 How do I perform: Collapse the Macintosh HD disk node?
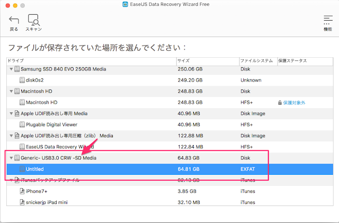11,91
